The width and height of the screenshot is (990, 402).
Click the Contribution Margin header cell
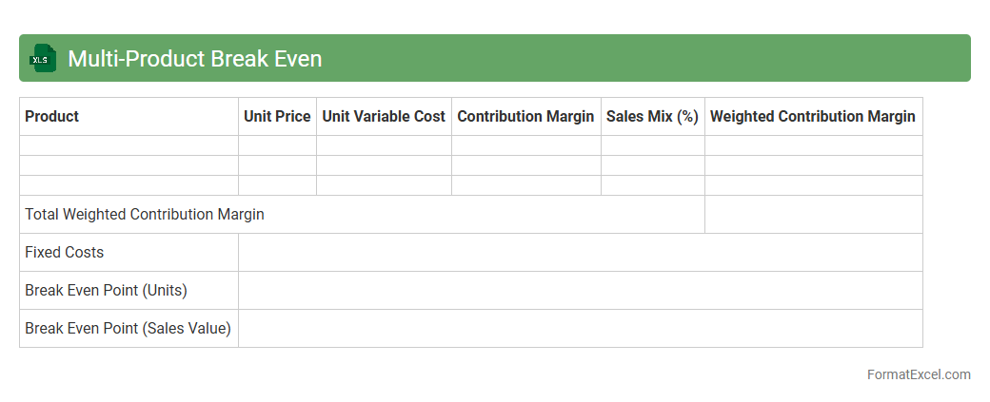pos(525,116)
